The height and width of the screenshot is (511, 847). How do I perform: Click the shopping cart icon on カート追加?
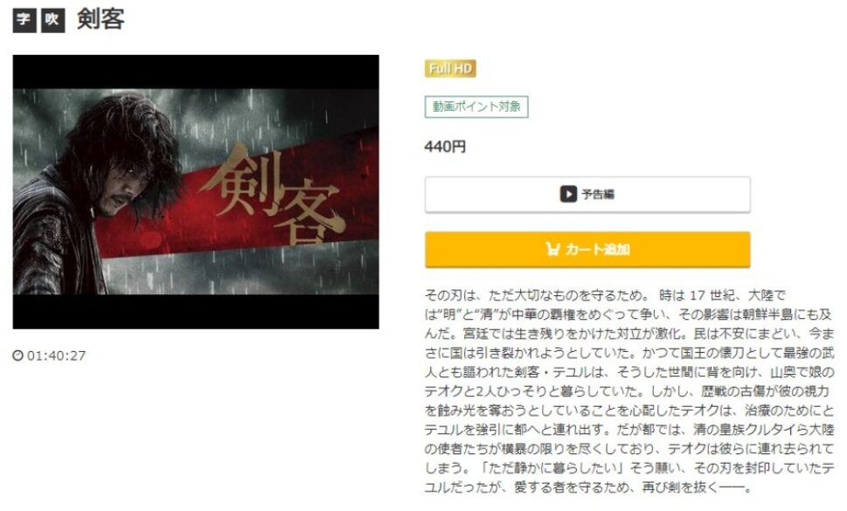tap(552, 249)
